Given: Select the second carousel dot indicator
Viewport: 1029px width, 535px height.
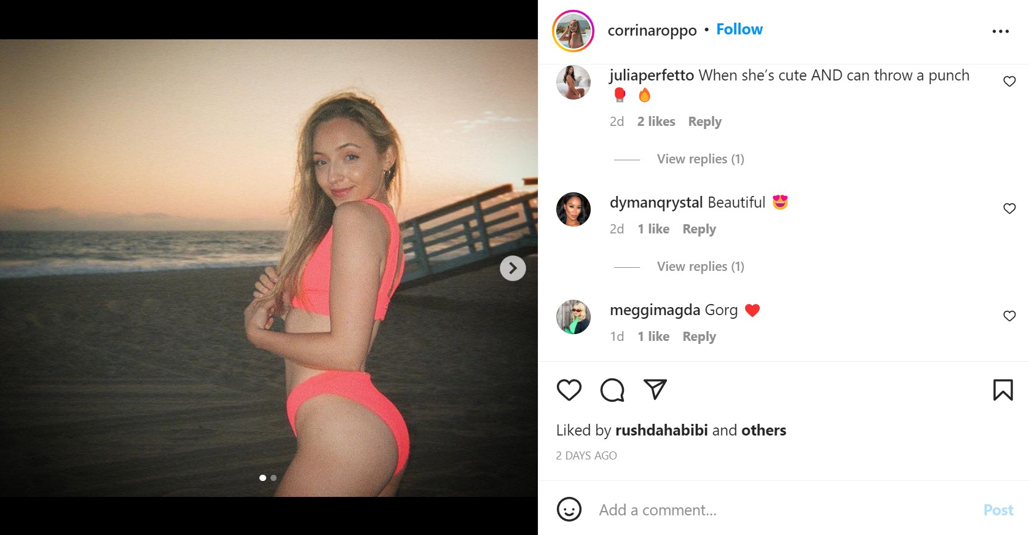Looking at the screenshot, I should tap(273, 477).
